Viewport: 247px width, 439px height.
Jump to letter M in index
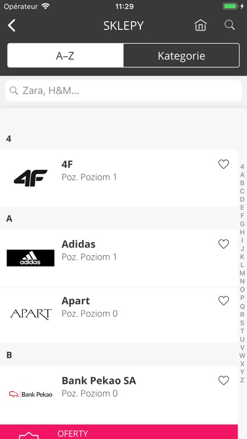[x=242, y=273]
